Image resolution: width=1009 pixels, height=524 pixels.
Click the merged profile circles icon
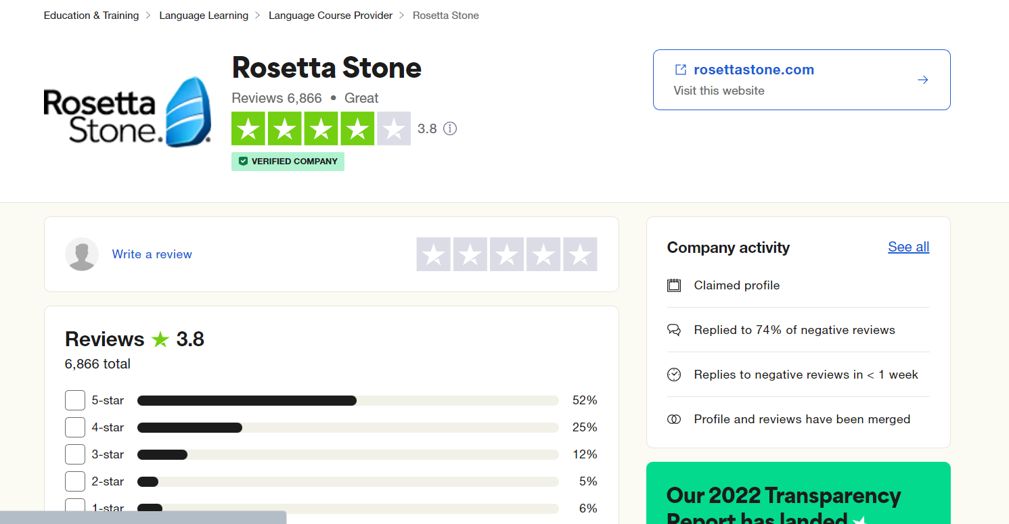coord(674,419)
